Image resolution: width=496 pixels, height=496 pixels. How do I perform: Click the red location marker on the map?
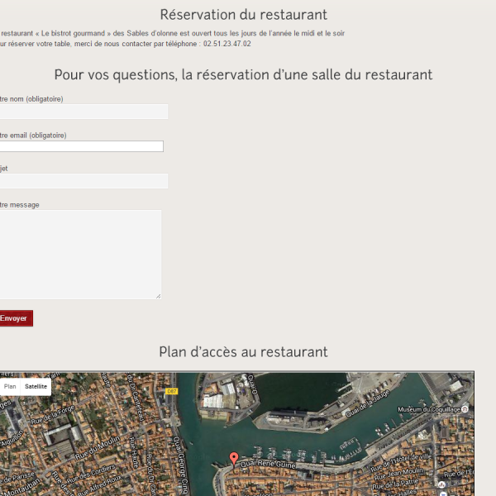(234, 458)
